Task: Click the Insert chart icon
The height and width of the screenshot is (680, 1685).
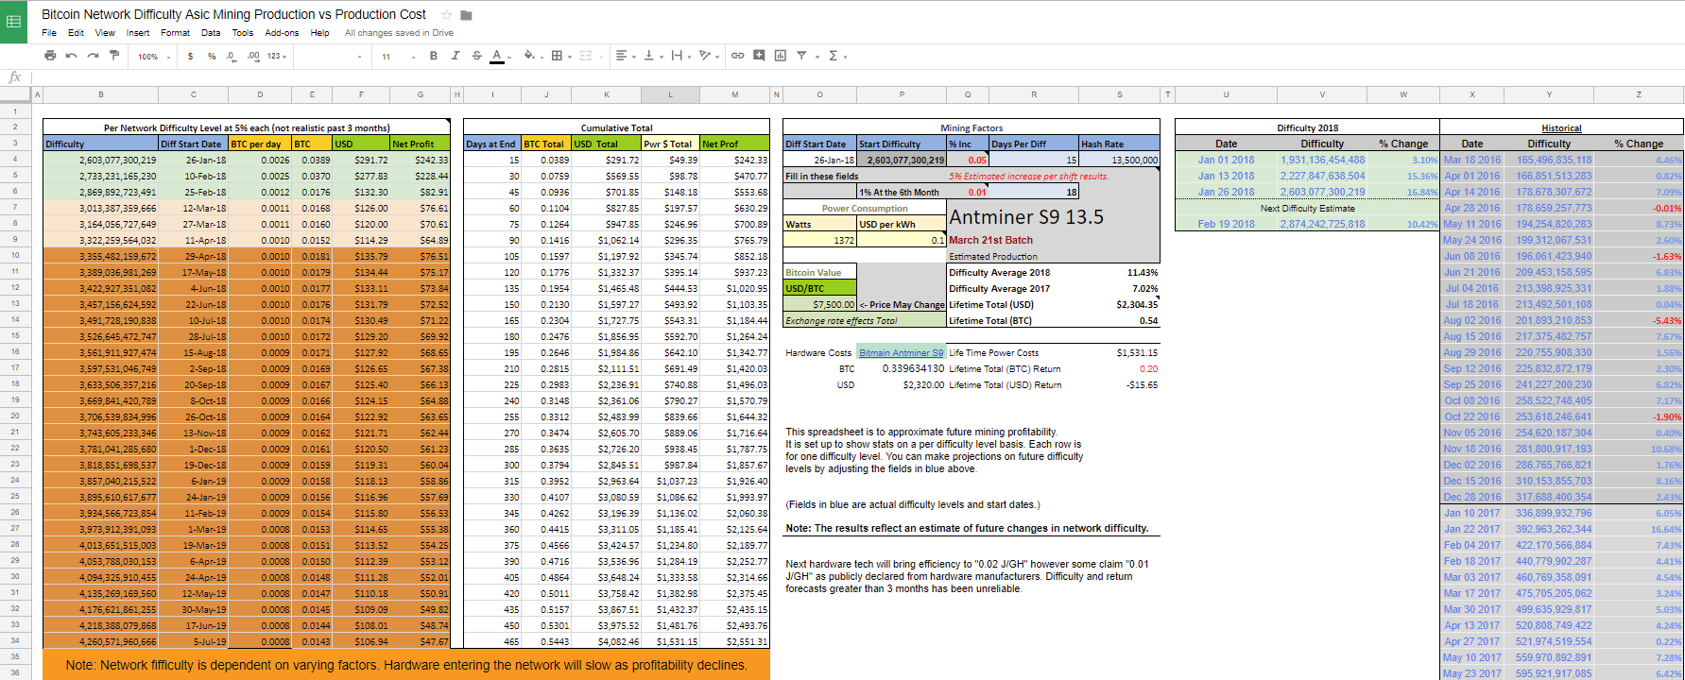Action: pos(780,56)
